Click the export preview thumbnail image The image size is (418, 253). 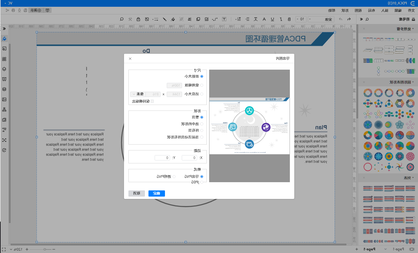(x=250, y=126)
